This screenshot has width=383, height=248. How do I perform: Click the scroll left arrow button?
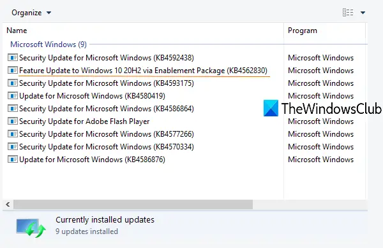point(8,204)
